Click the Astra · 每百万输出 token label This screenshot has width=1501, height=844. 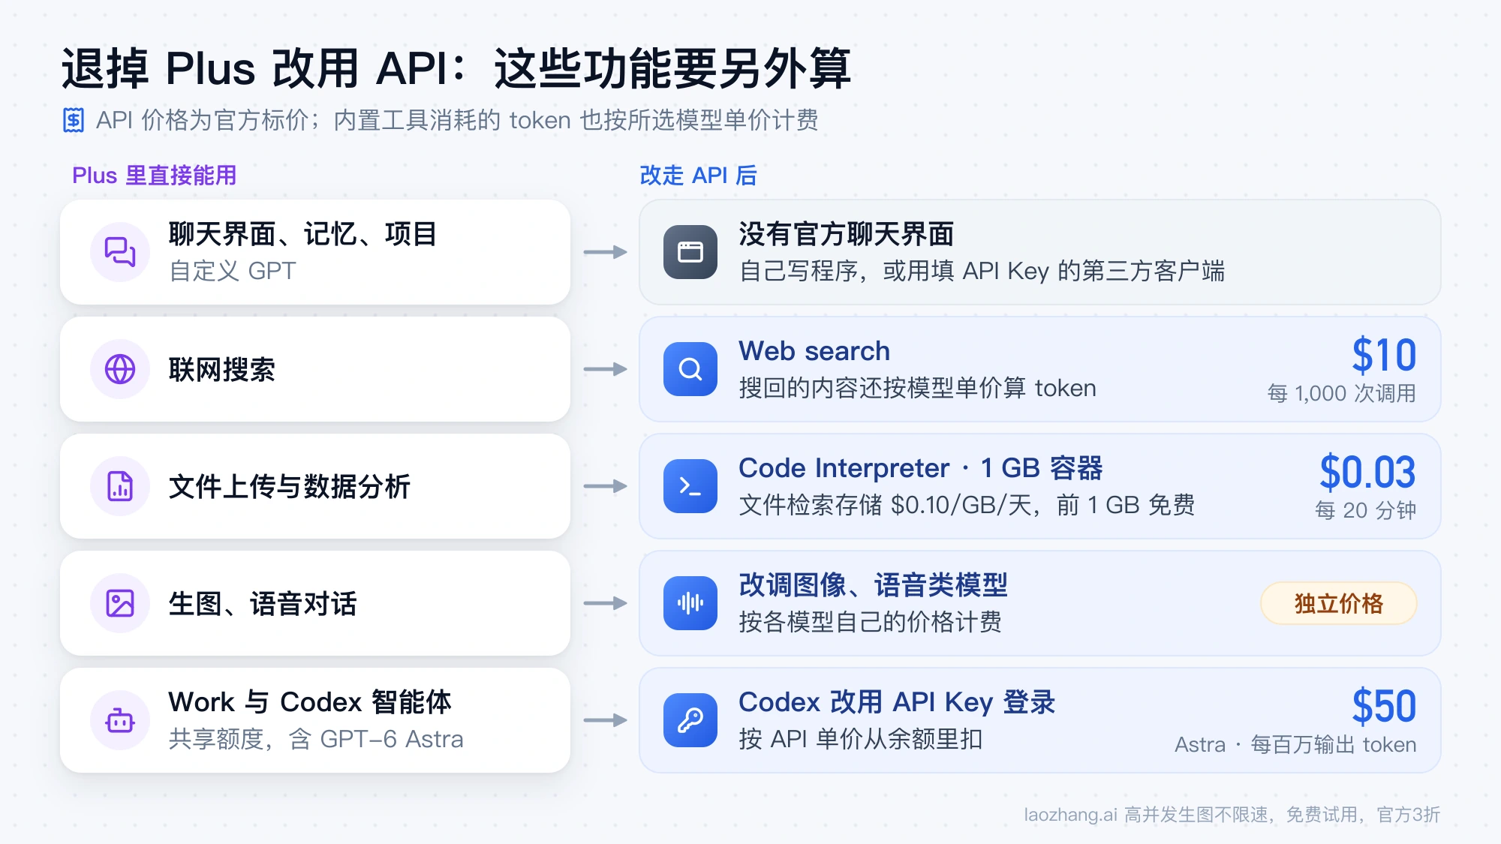click(x=1295, y=744)
